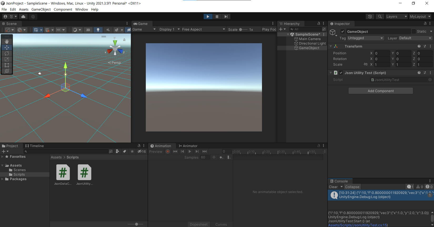Toggle scene audio icon

click(108, 30)
